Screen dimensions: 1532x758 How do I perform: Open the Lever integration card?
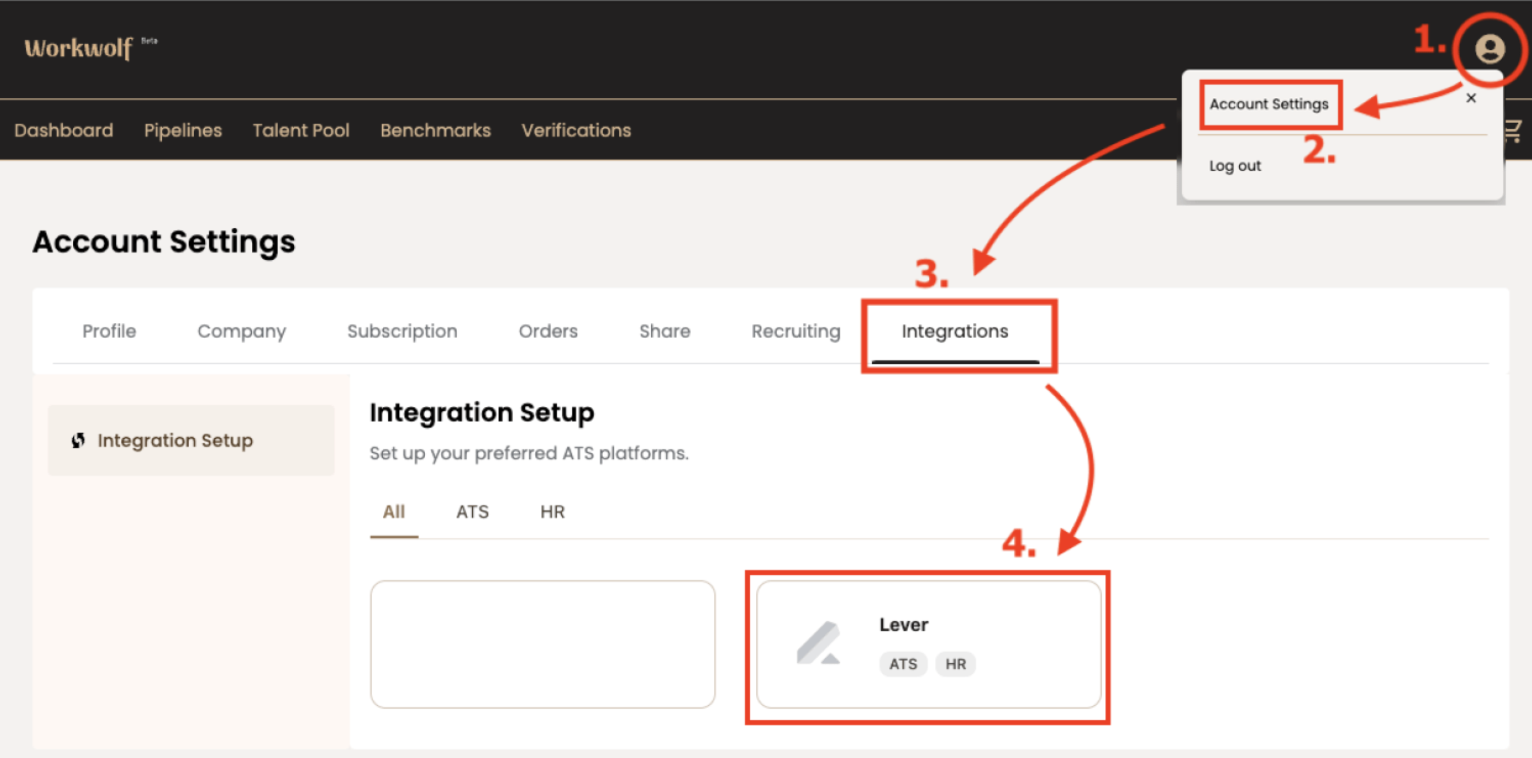click(x=928, y=644)
